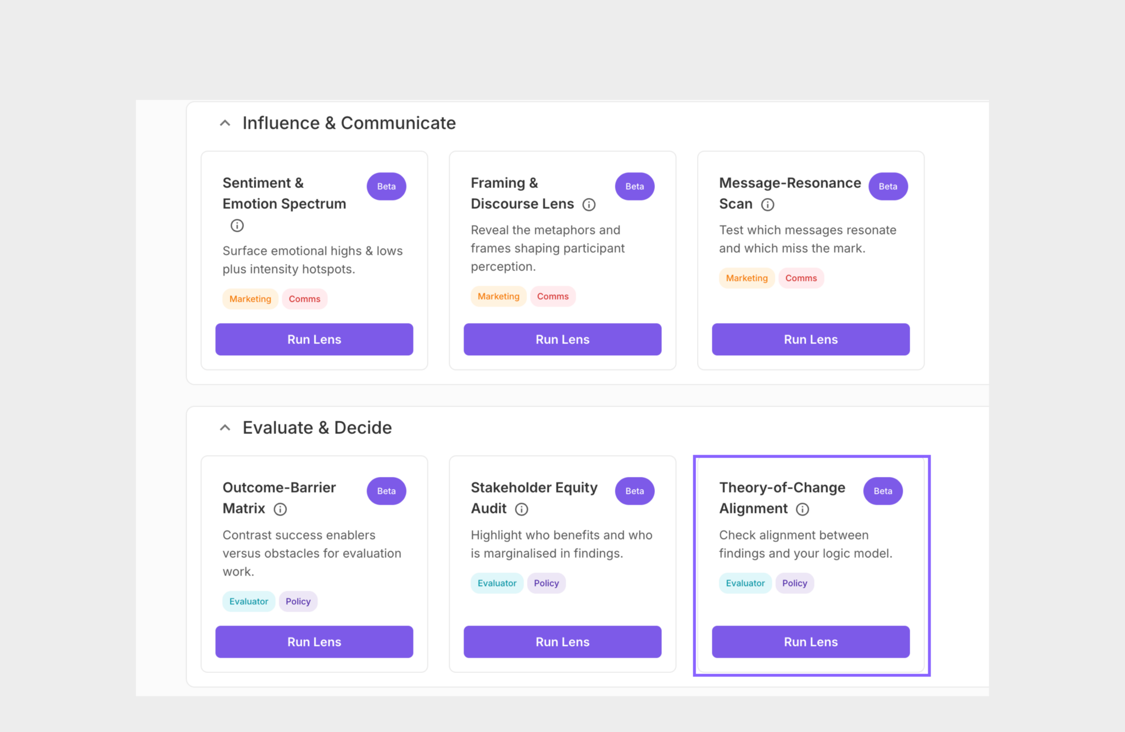
Task: Click info icon for Stakeholder Equity Audit
Action: point(521,510)
